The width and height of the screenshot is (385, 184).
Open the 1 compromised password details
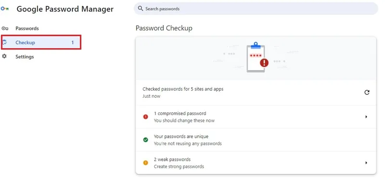point(256,117)
